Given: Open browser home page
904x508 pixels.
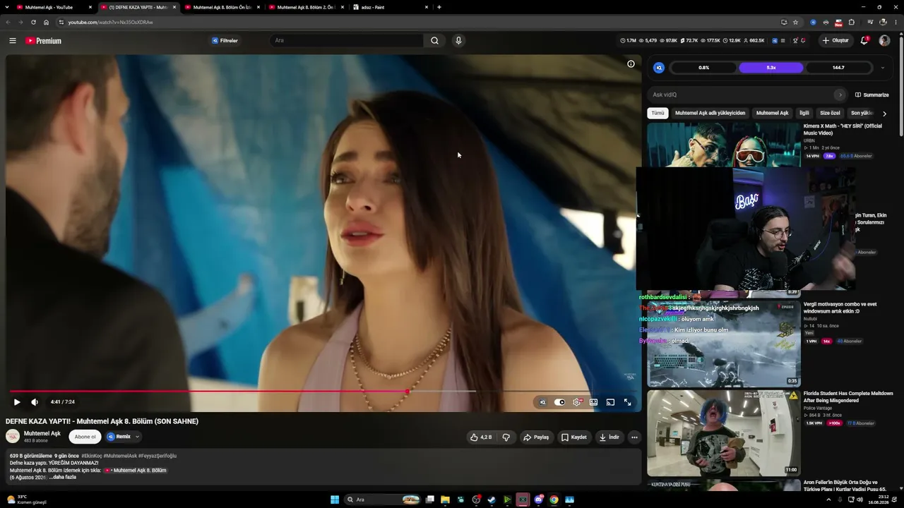Looking at the screenshot, I should [x=47, y=22].
